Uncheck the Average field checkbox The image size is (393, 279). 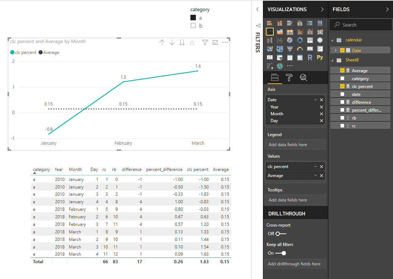click(342, 71)
